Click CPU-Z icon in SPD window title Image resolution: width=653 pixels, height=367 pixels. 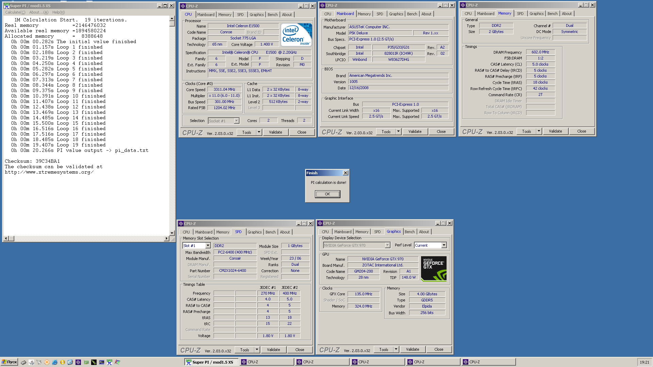point(181,224)
